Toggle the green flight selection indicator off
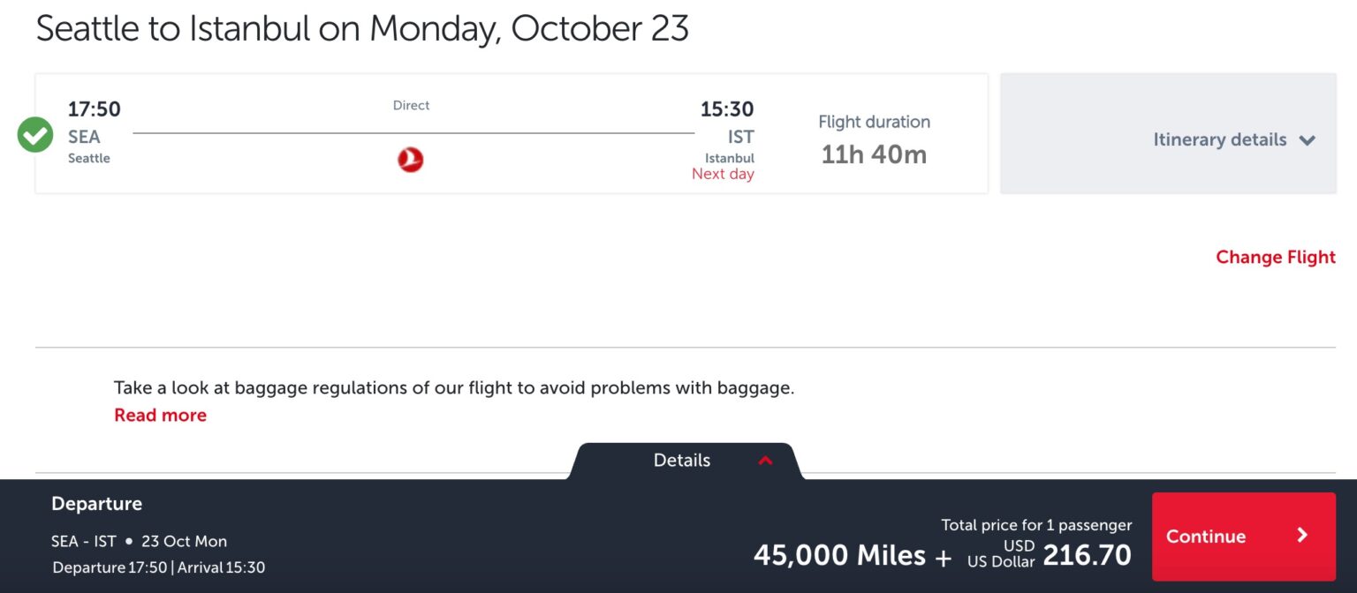This screenshot has width=1357, height=593. point(34,134)
